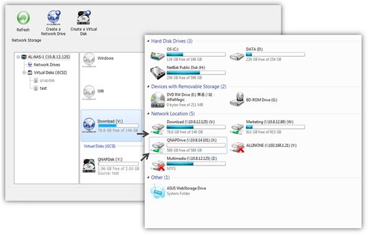The image size is (368, 235).
Task: Select the Download (V:) network drive
Action: pyautogui.click(x=112, y=125)
